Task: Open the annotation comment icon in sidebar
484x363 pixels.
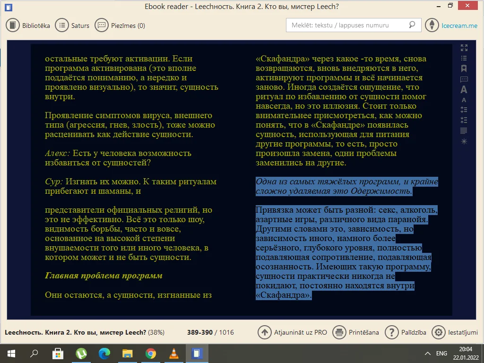Action: tap(464, 79)
